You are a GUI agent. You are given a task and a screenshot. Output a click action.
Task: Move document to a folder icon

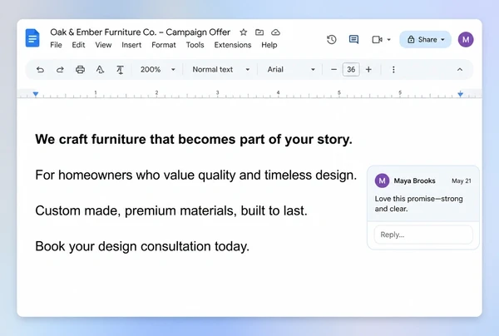(259, 32)
